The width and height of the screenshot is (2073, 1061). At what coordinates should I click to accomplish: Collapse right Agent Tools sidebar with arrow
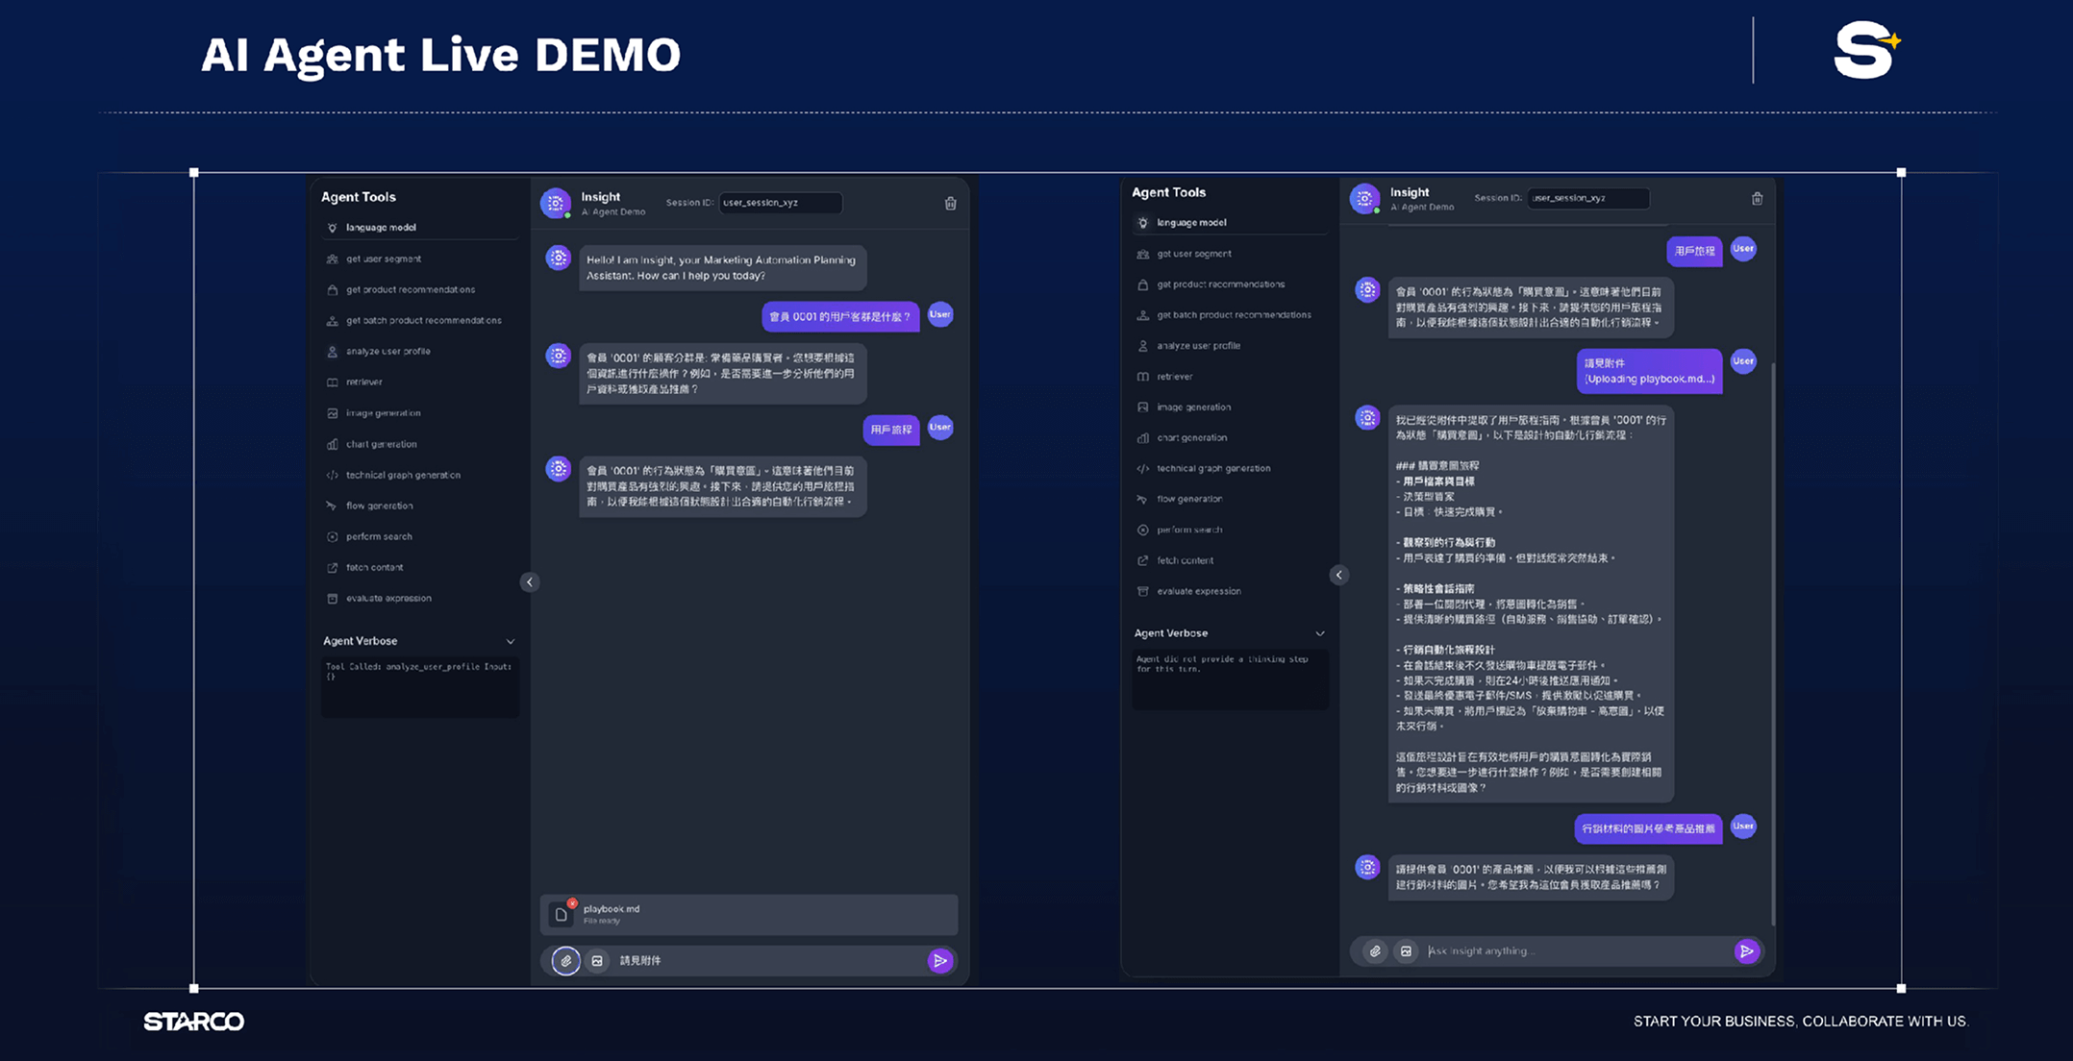[1338, 575]
